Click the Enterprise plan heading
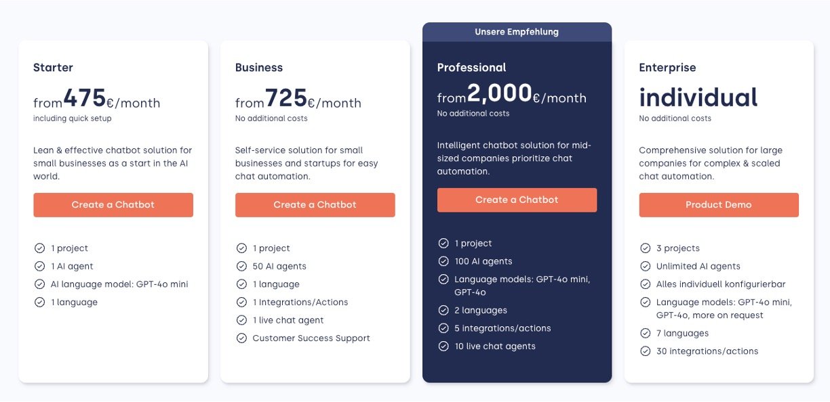The width and height of the screenshot is (830, 402). pos(667,68)
